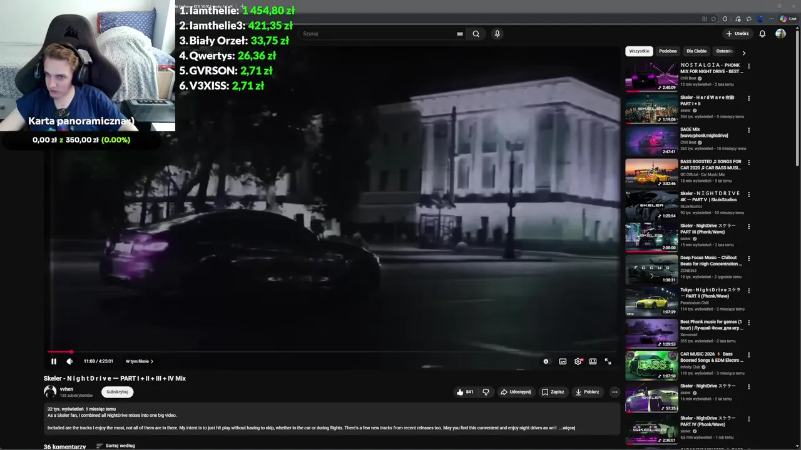Image resolution: width=801 pixels, height=450 pixels.
Task: Expand the 'W tym filmie' chapters
Action: (x=139, y=361)
